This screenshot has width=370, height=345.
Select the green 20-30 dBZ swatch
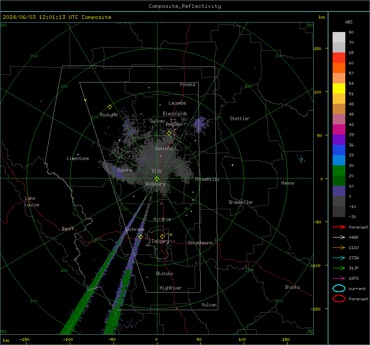(x=339, y=170)
